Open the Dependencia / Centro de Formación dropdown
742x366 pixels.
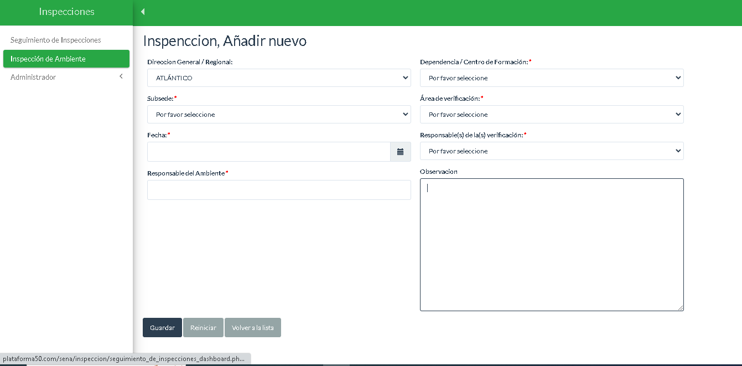pos(551,78)
